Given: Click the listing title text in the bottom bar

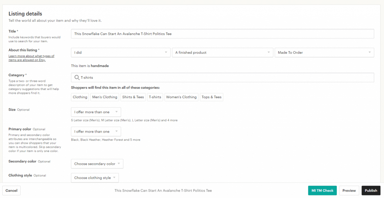Looking at the screenshot, I should click(163, 191).
